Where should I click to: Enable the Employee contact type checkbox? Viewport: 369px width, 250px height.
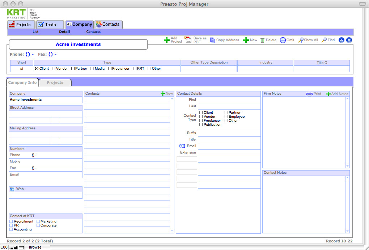[226, 116]
